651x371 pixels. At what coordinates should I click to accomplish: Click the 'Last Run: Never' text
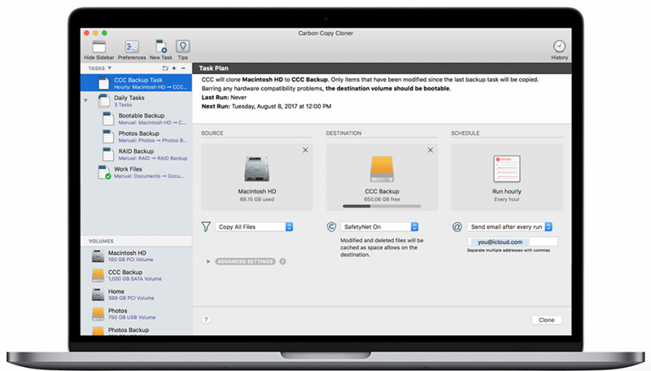(225, 98)
